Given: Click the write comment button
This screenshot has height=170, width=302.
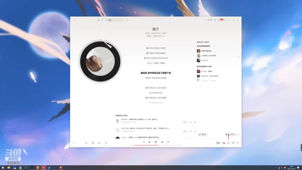Looking at the screenshot, I should 202,134.
